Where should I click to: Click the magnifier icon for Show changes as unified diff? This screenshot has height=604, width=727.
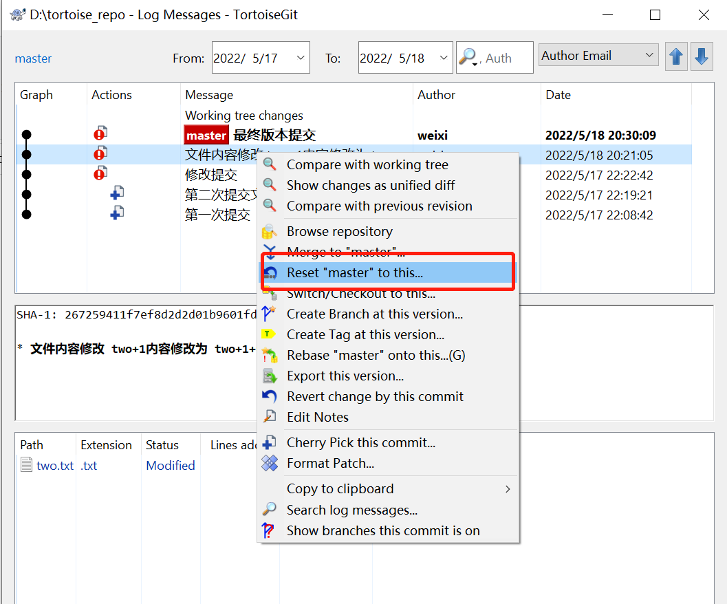click(x=270, y=184)
